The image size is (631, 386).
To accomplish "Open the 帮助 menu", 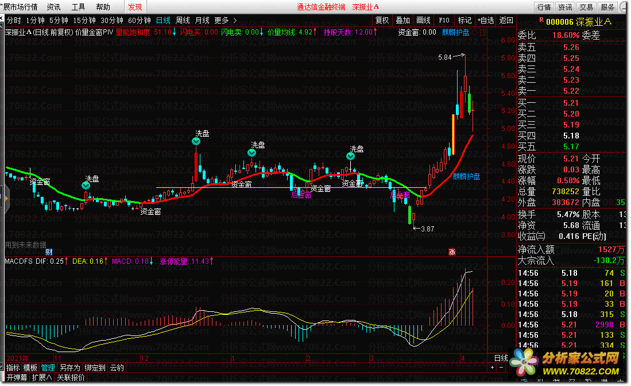I will 103,7.
